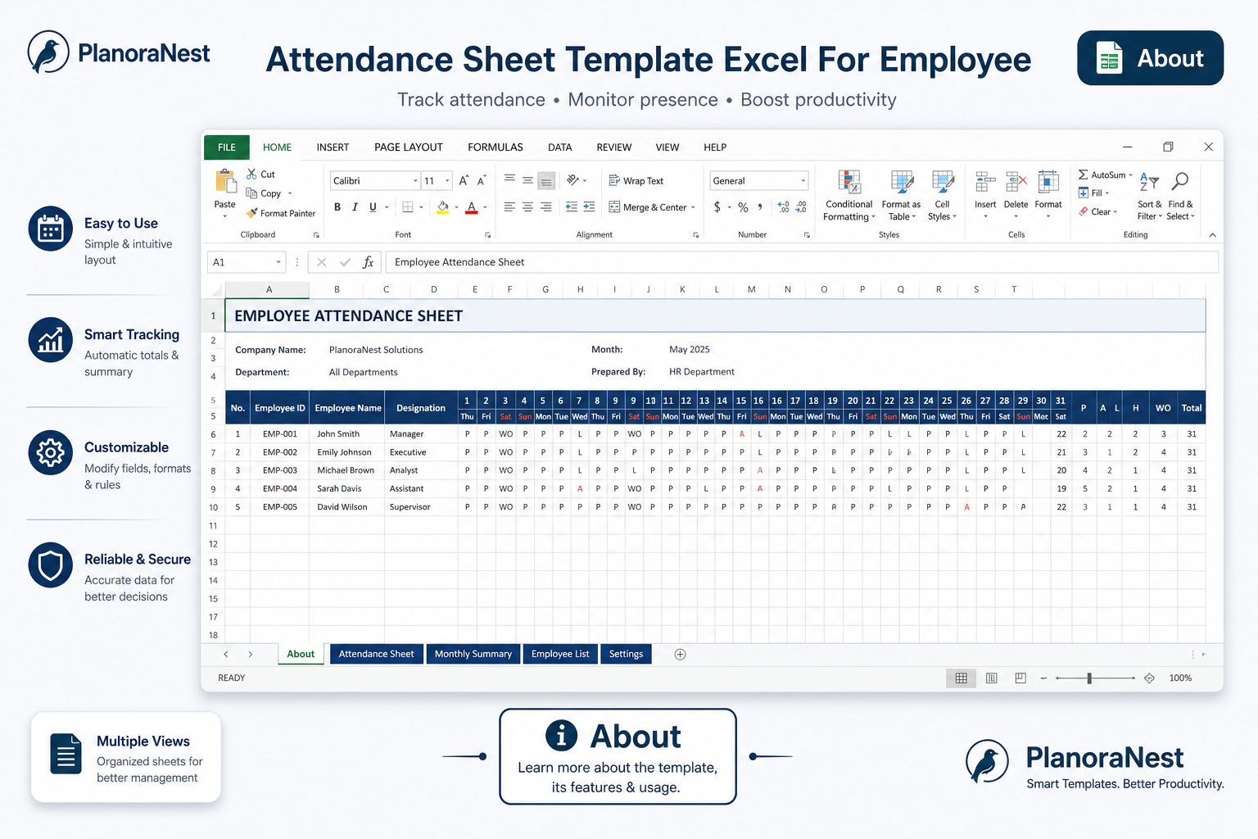The width and height of the screenshot is (1258, 839).
Task: Switch to Normal view in status bar
Action: point(962,678)
